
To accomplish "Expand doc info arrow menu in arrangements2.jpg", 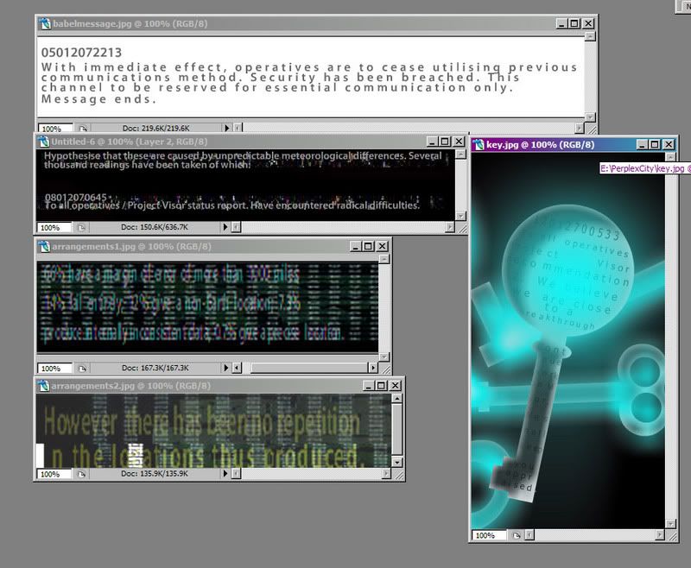I will pos(226,474).
